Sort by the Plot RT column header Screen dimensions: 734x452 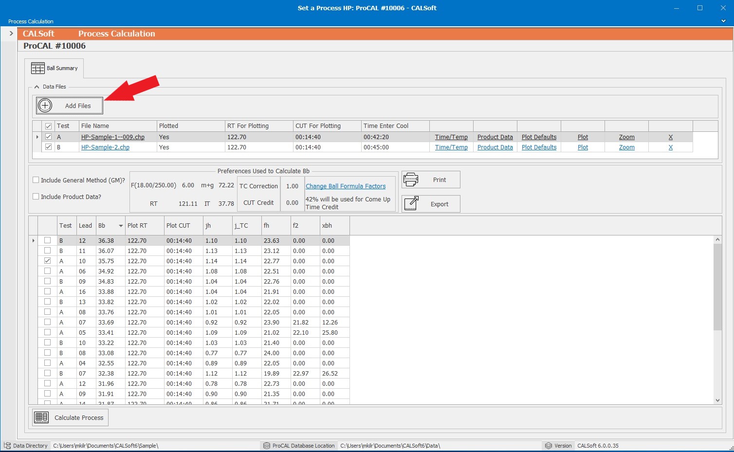point(145,226)
